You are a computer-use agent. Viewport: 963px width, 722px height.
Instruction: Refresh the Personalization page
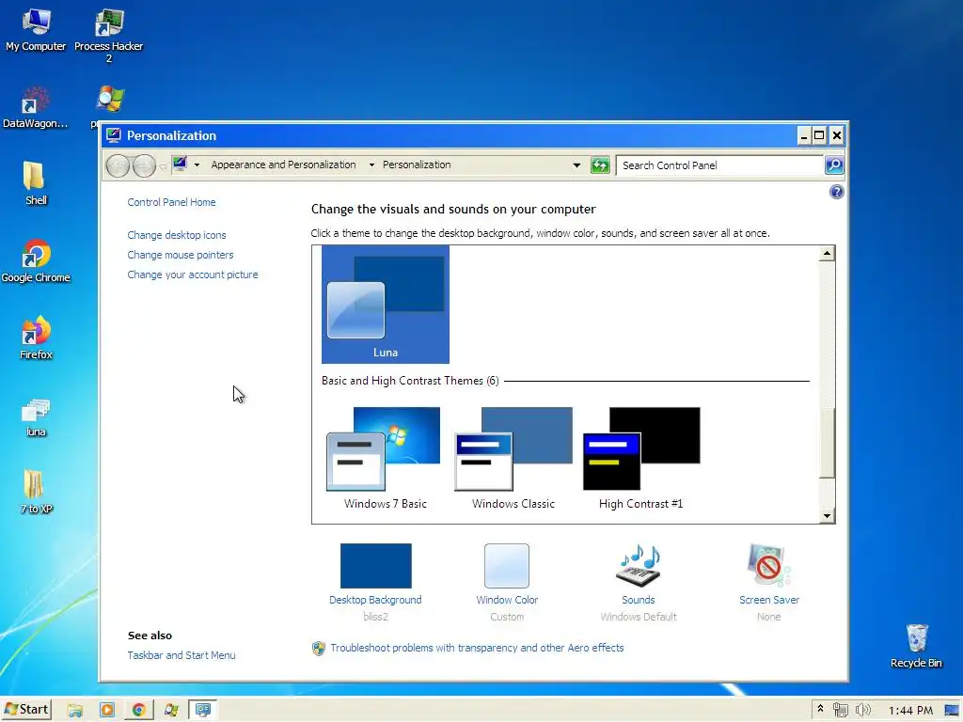click(600, 165)
